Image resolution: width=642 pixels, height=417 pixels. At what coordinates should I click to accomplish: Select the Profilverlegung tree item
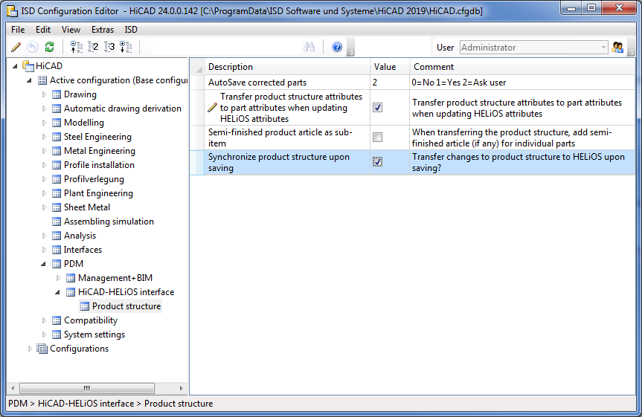coord(94,179)
